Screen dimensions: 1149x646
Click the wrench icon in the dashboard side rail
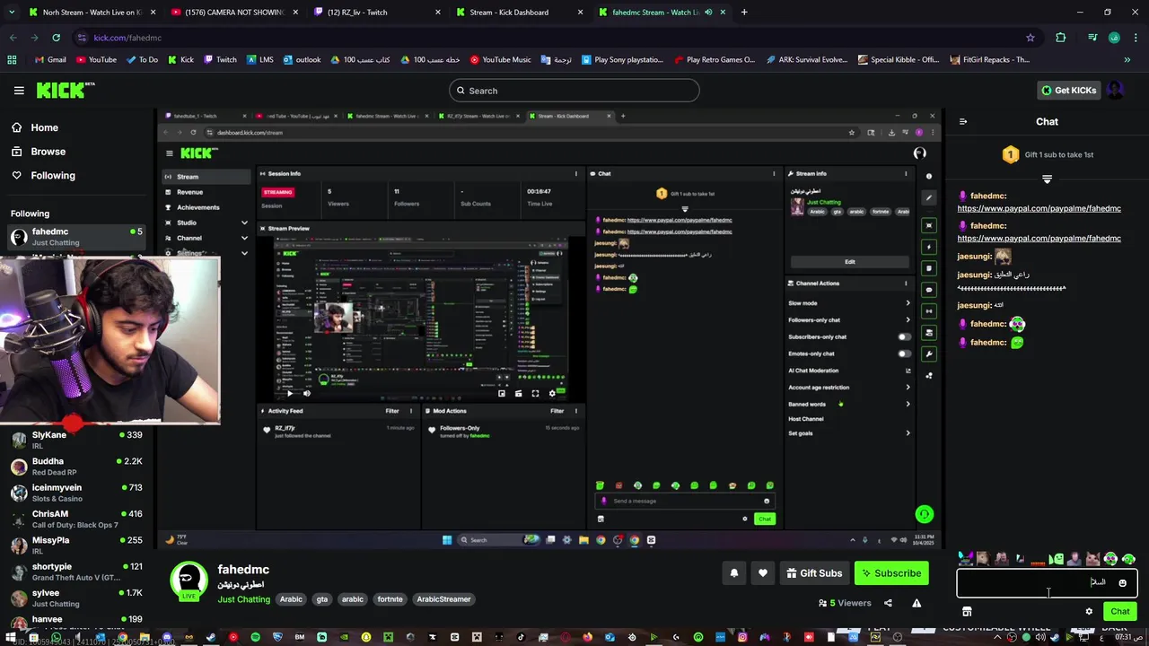tap(929, 354)
